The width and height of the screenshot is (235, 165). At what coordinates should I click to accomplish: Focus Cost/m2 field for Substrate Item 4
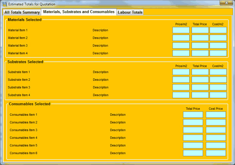[218, 95]
